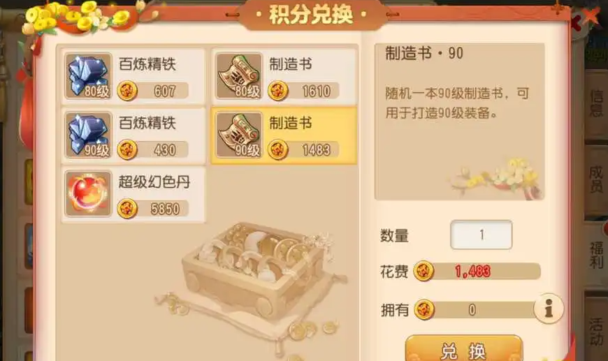The width and height of the screenshot is (608, 361).
Task: Click the 1610 price of 80级 制造书
Action: 316,91
